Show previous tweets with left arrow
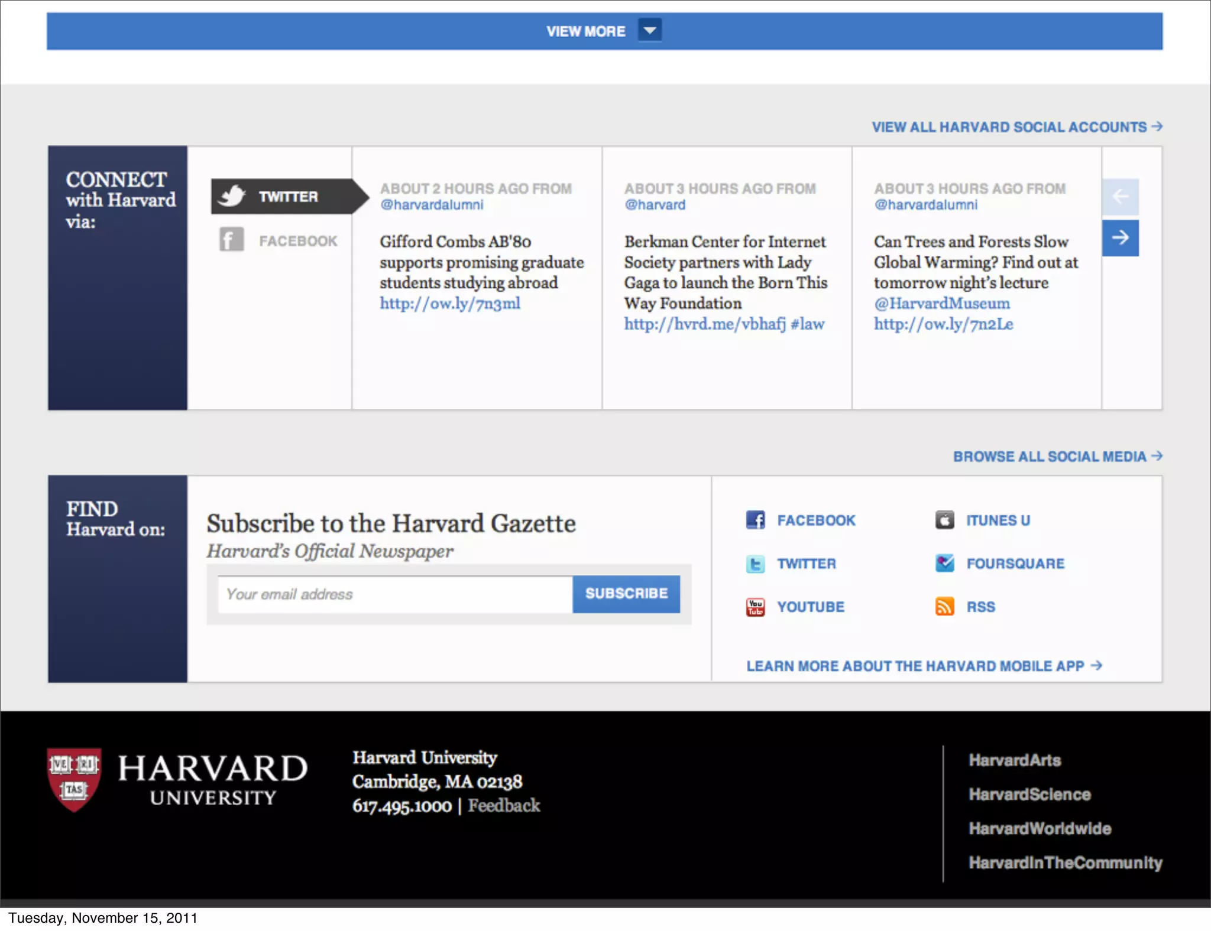1211x931 pixels. [x=1120, y=197]
